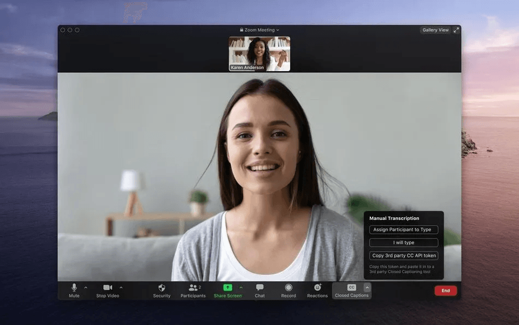This screenshot has height=325, width=519.
Task: Start recording with Record button
Action: (x=288, y=291)
